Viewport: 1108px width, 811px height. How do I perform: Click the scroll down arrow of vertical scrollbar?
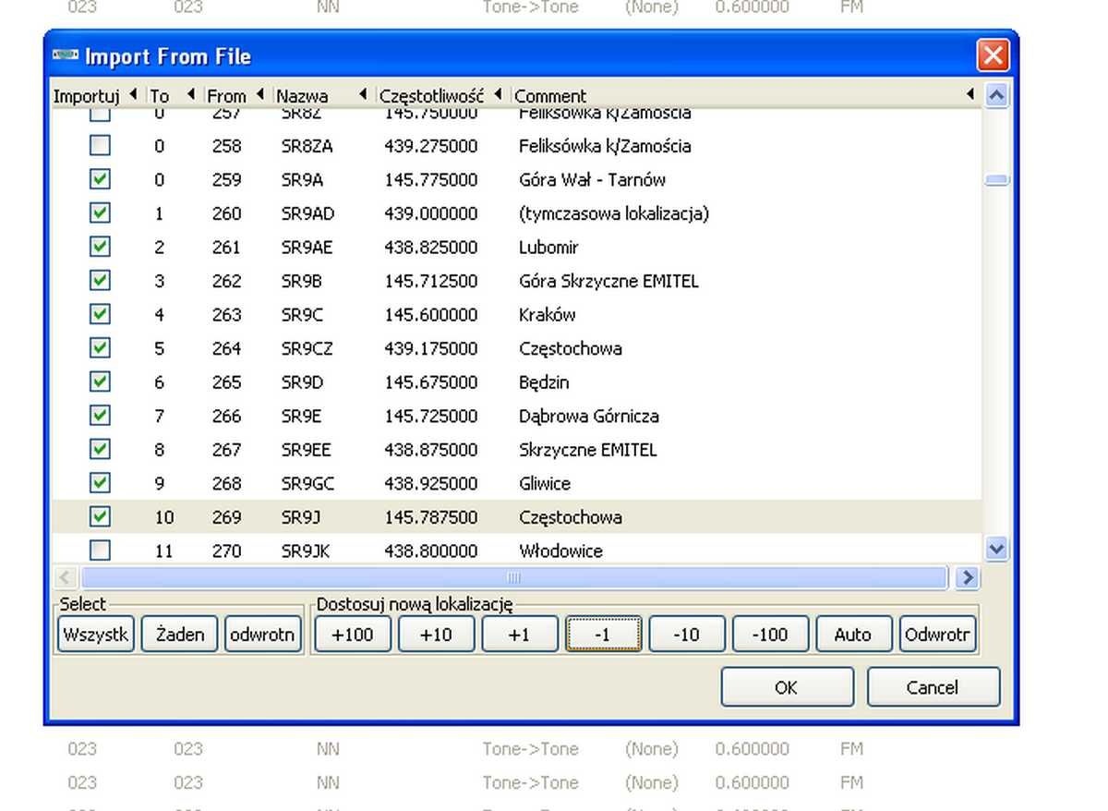point(996,549)
